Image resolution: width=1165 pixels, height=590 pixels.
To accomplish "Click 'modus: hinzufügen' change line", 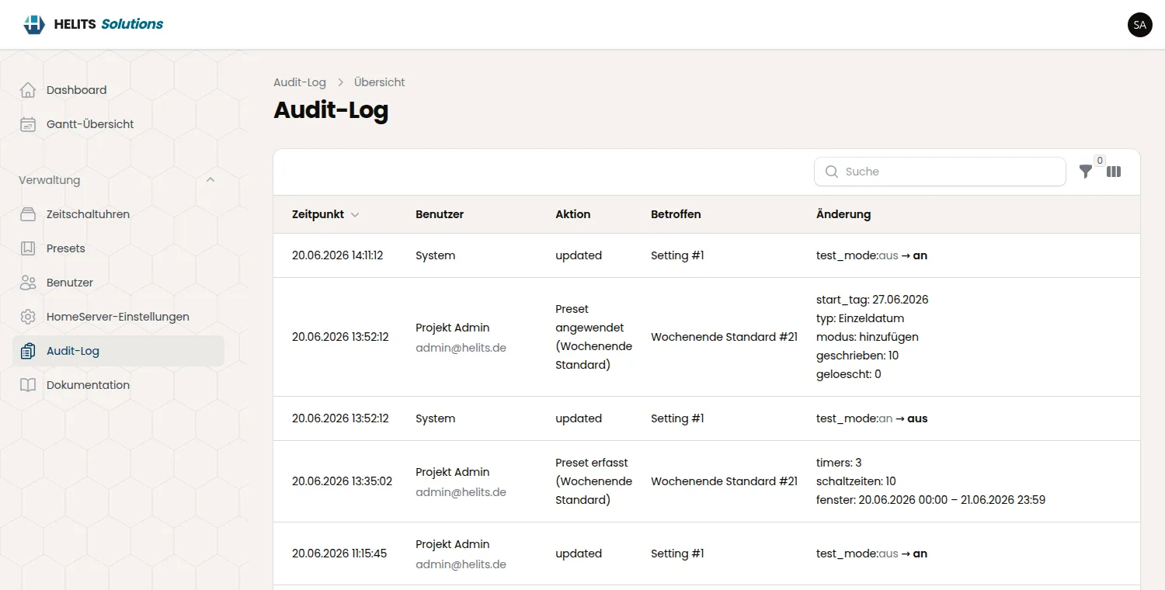I will pyautogui.click(x=868, y=337).
